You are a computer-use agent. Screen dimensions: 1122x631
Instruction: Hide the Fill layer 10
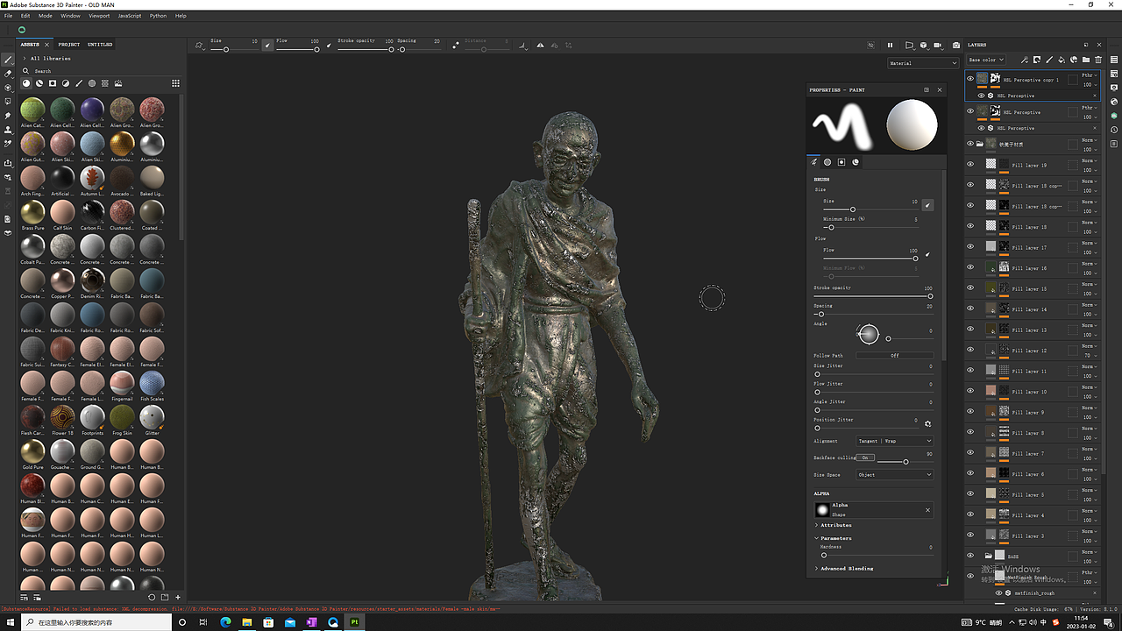(x=970, y=392)
